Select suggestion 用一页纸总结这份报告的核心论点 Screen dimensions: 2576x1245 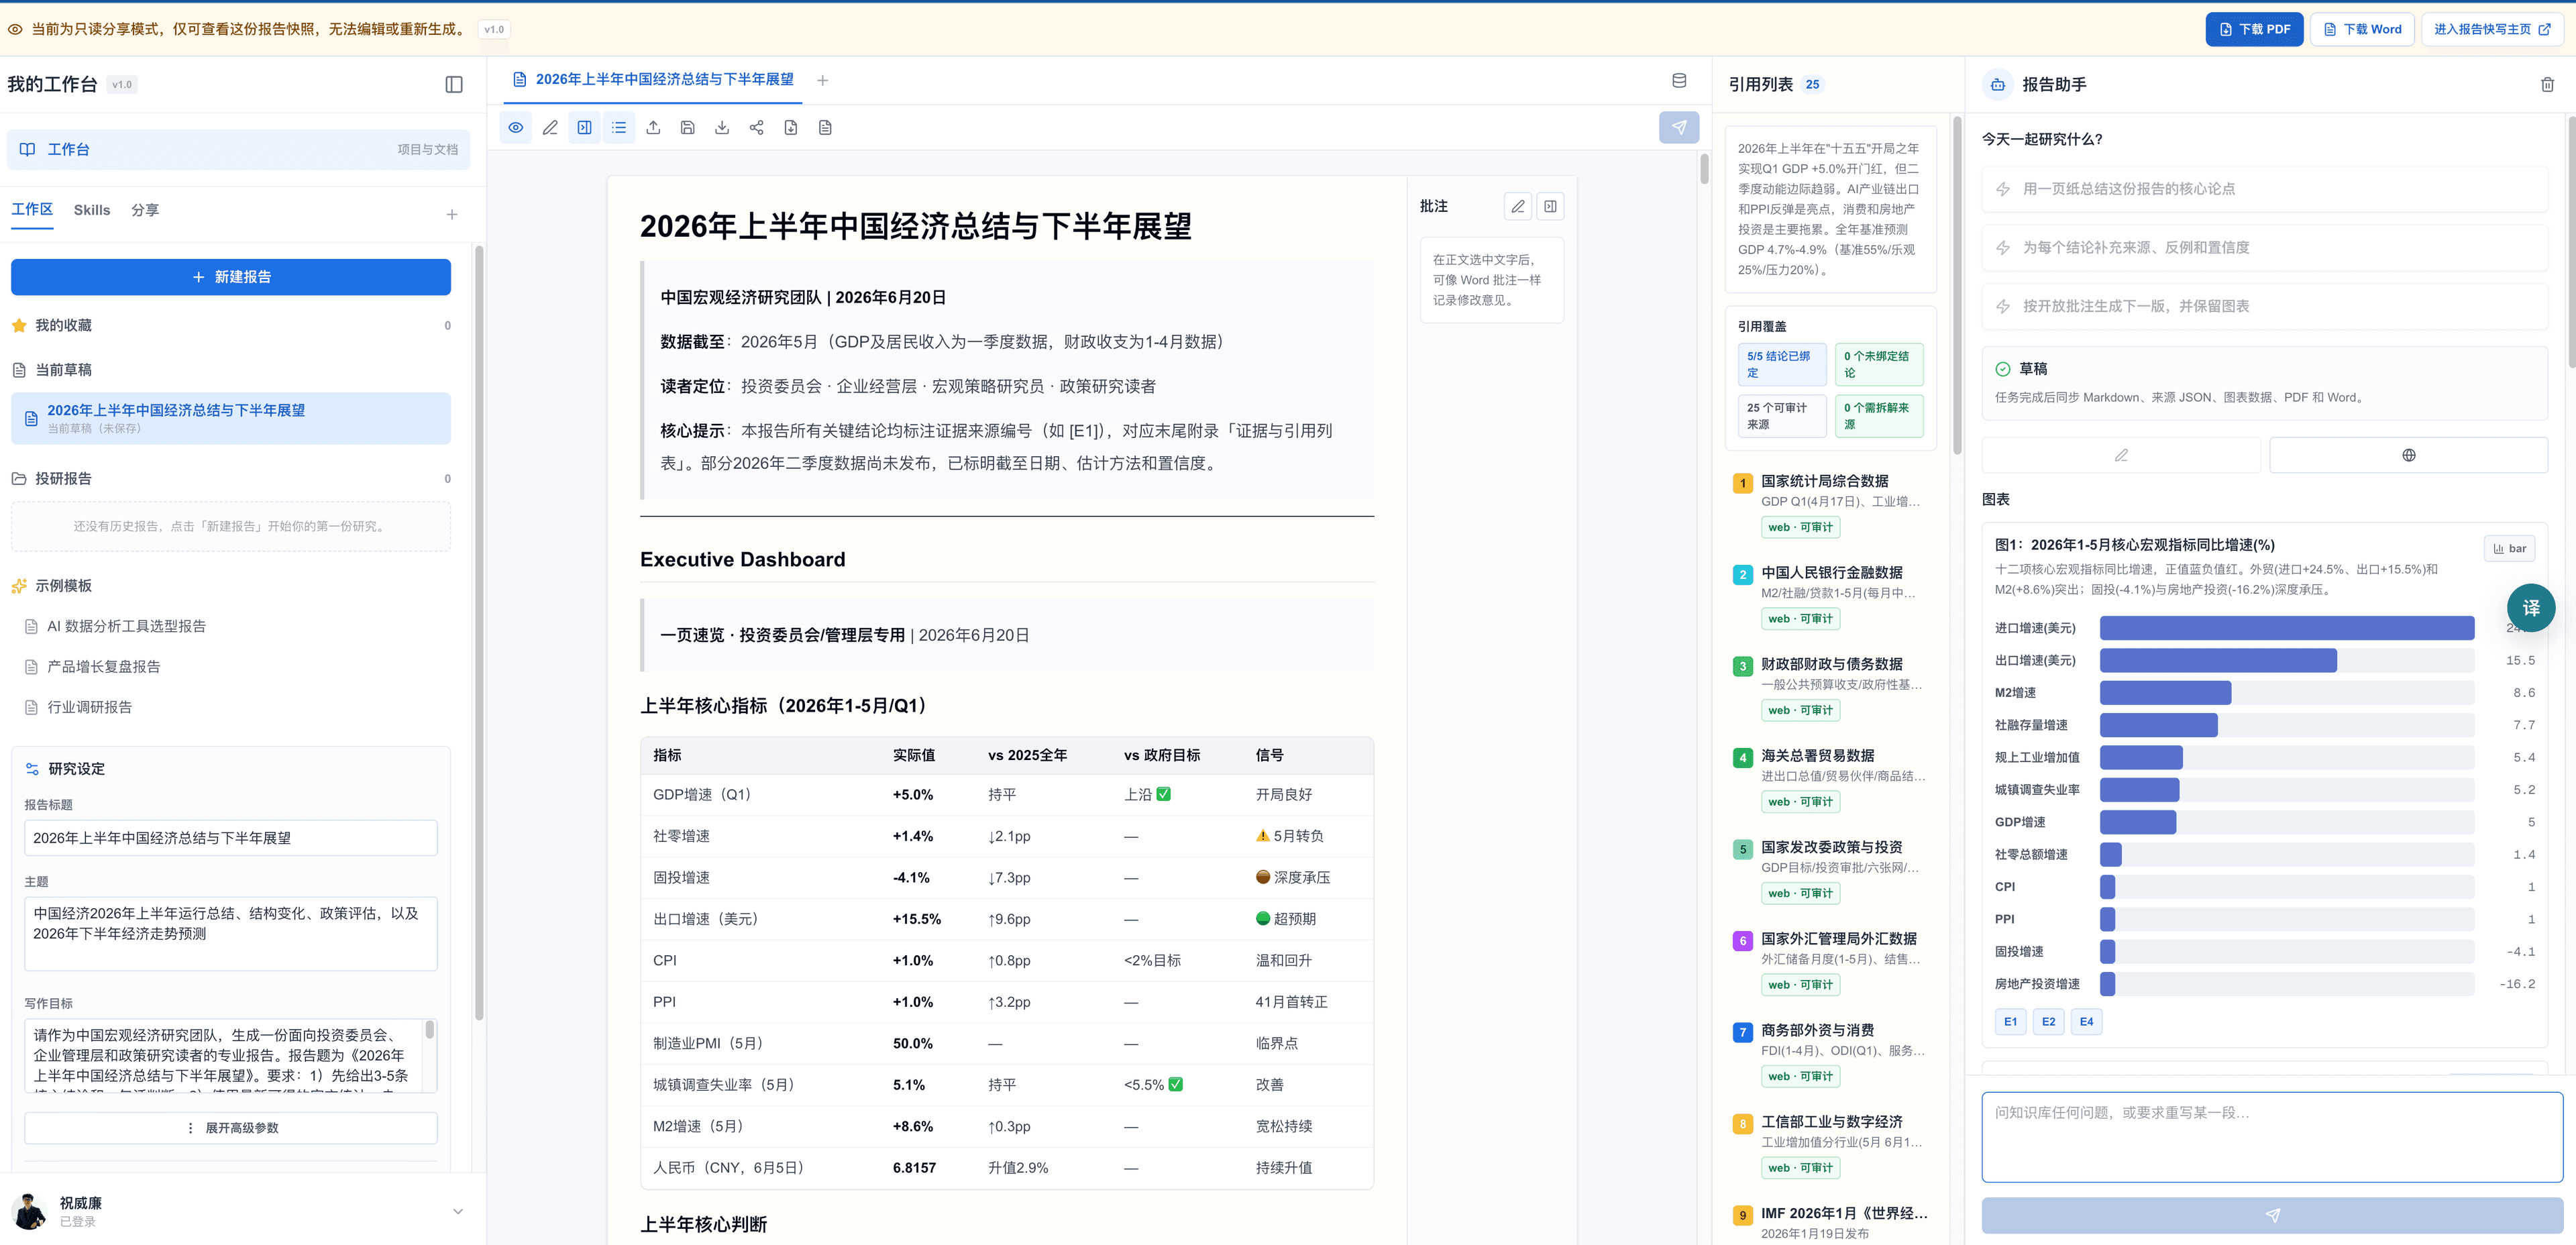[x=2264, y=189]
